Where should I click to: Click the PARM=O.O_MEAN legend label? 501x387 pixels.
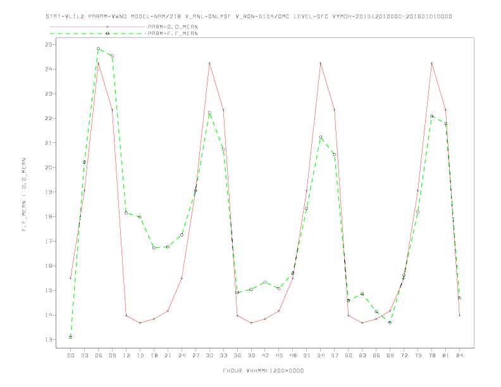click(x=173, y=27)
